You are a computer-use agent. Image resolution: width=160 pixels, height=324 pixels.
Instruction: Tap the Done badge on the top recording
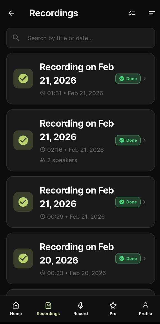pos(128,79)
